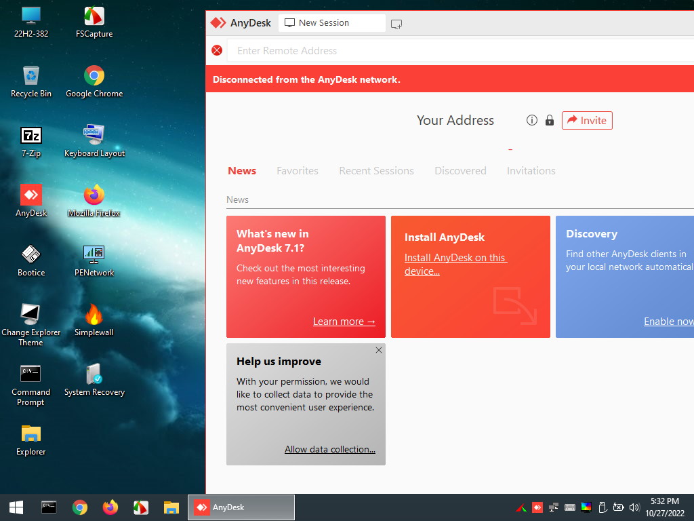Select the New Session tab
This screenshot has width=694, height=521.
[331, 23]
